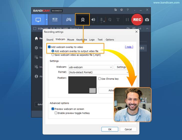The width and height of the screenshot is (182, 140).
Task: Open the [ Help ] link
Action: pyautogui.click(x=129, y=47)
